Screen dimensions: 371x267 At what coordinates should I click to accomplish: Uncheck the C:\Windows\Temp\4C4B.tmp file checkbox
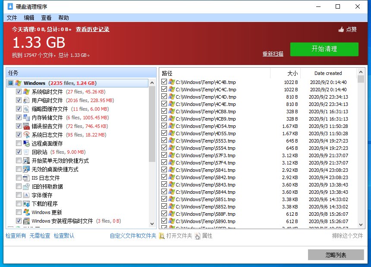point(164,82)
